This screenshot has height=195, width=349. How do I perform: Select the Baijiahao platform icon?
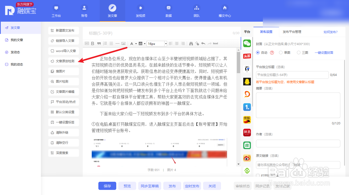tap(247, 69)
